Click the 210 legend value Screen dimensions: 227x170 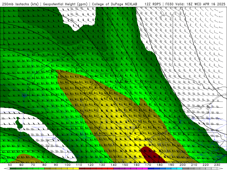coord(194,165)
